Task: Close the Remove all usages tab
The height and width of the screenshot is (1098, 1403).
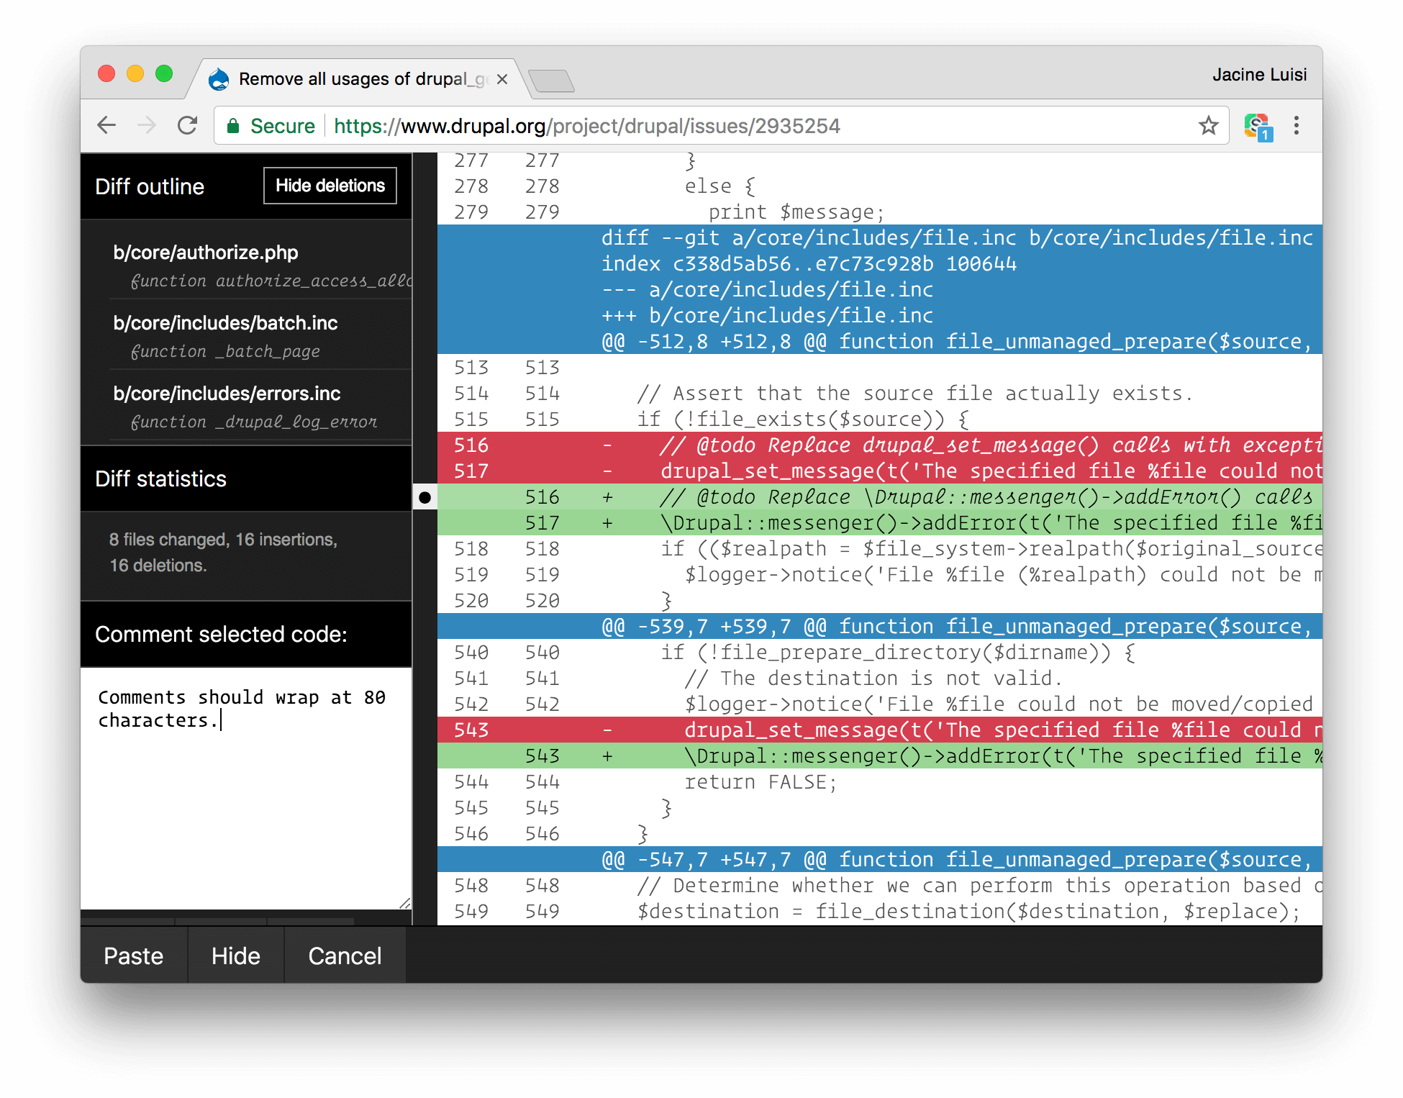Action: 502,79
